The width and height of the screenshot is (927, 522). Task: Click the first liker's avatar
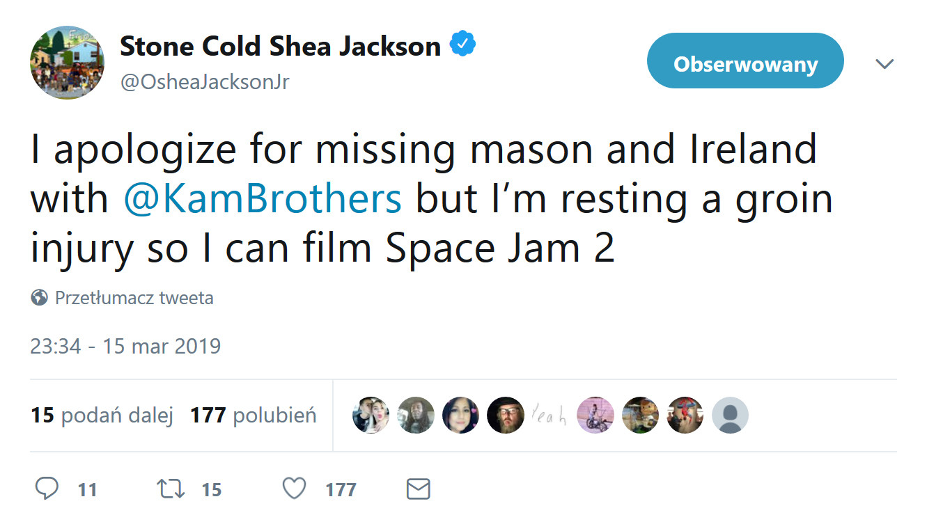pos(371,416)
